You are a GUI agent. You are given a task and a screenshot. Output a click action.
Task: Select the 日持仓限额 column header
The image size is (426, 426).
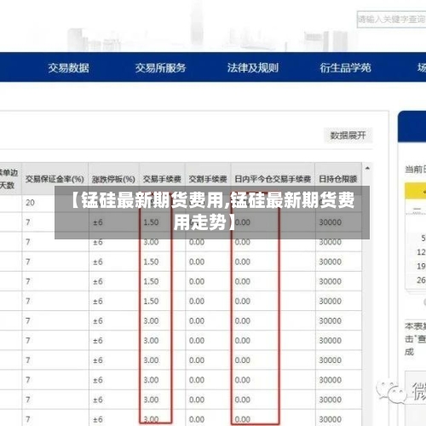click(x=338, y=179)
